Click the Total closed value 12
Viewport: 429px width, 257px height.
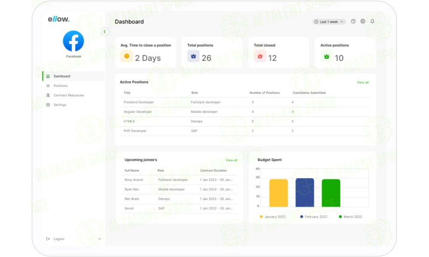point(272,58)
